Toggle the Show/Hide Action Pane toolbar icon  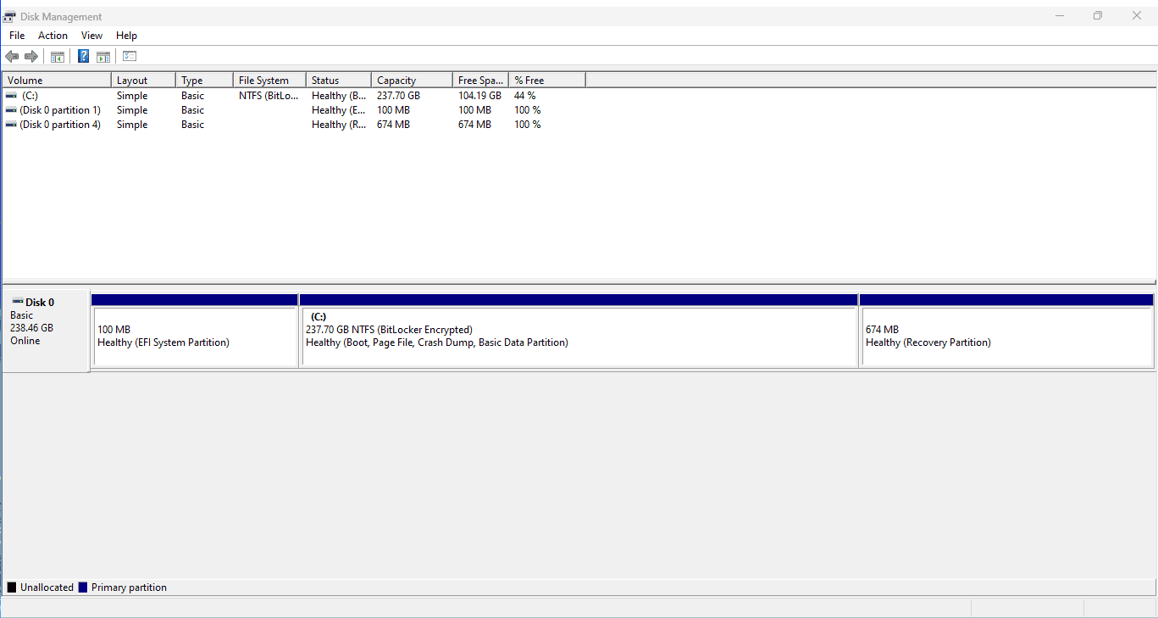(x=103, y=57)
